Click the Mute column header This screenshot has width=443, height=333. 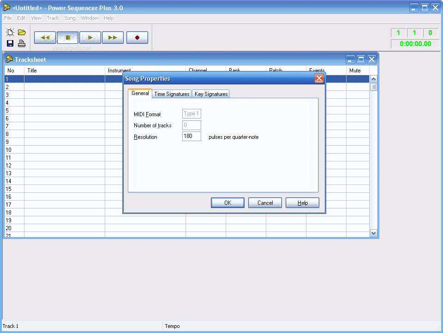(358, 70)
